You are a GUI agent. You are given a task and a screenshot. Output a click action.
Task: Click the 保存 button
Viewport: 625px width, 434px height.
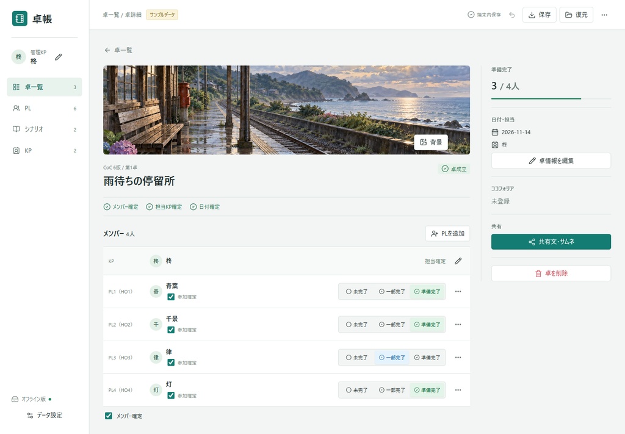540,15
